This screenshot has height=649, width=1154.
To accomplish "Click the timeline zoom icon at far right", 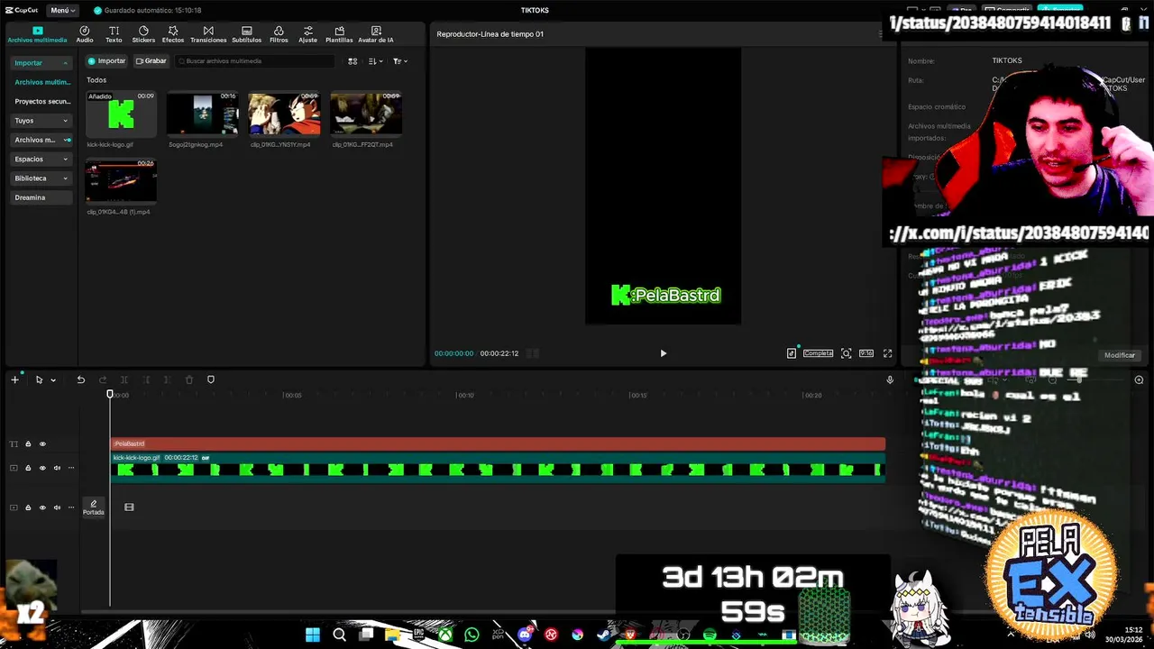I will [x=1139, y=379].
